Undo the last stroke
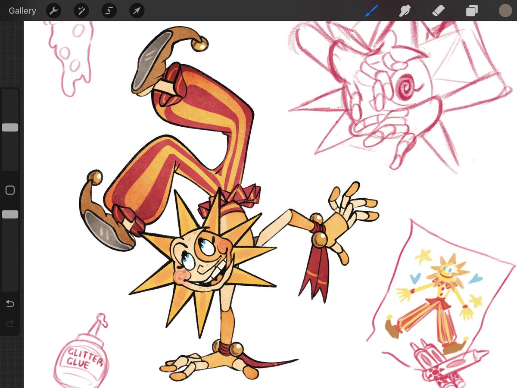Screen dimensions: 517x388 click(10, 304)
